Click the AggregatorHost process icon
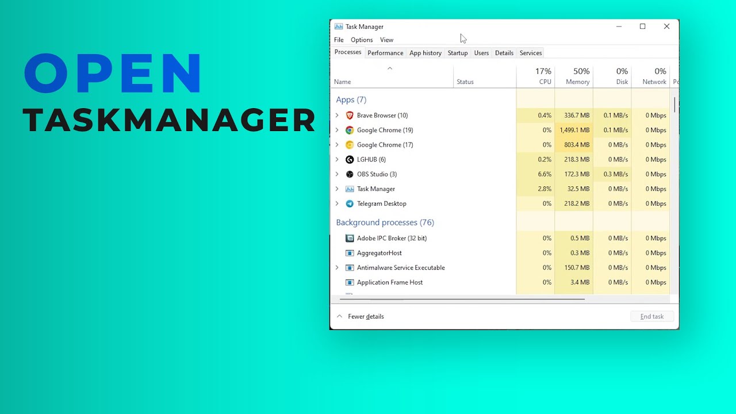Screen dimensions: 736x414 tap(350, 253)
